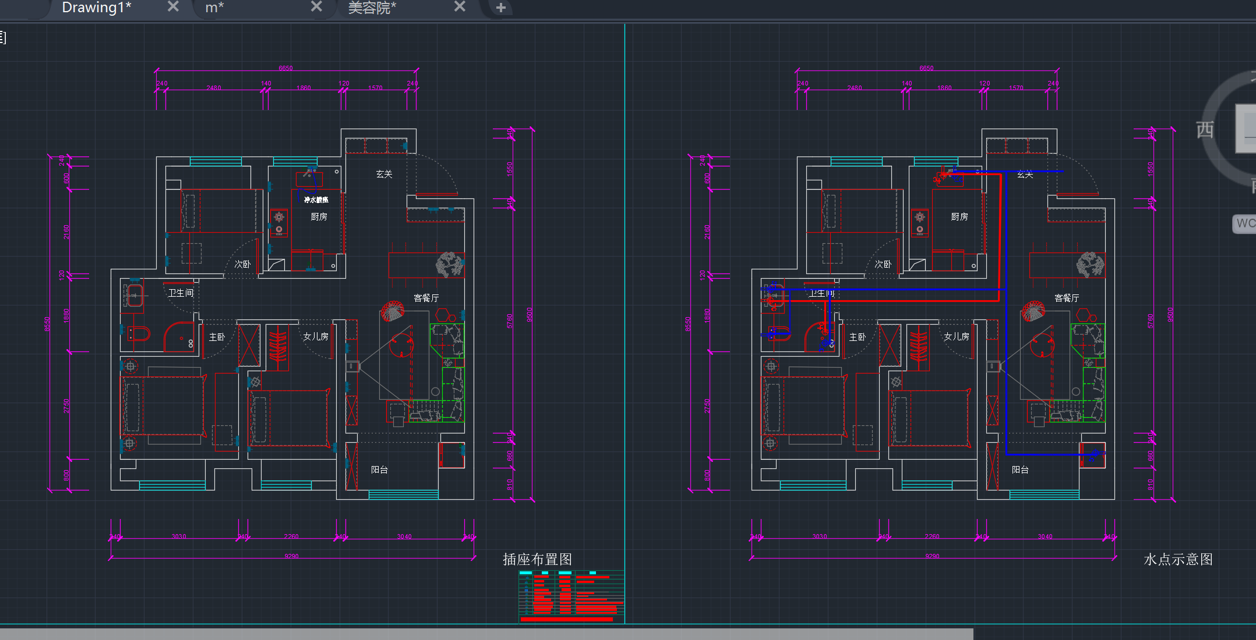Select the 厨房 label in the right plan
This screenshot has height=640, width=1256.
(x=959, y=216)
